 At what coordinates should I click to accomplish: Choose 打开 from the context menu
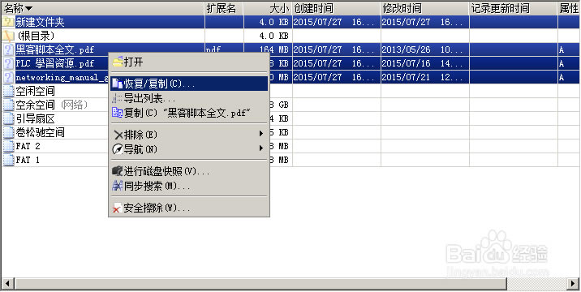(x=189, y=62)
